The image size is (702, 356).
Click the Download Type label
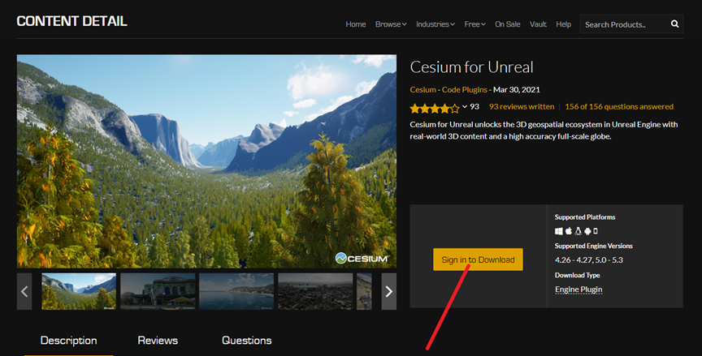coord(577,275)
